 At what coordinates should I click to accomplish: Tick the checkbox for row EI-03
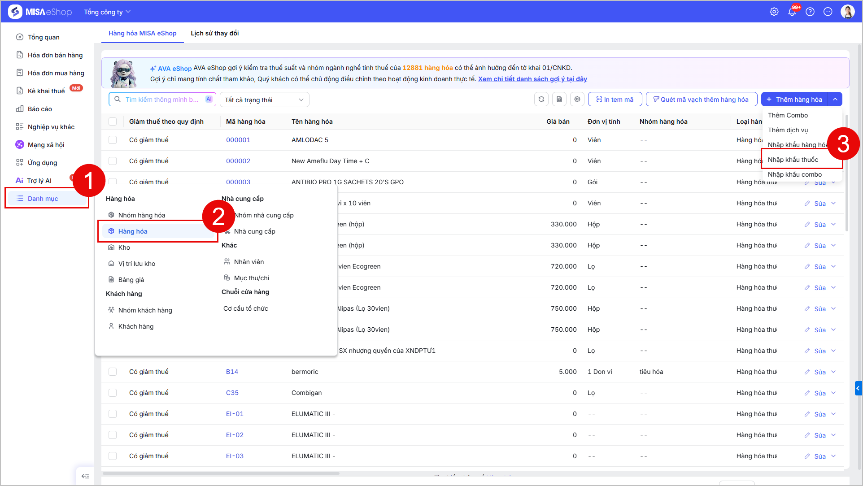click(x=113, y=456)
